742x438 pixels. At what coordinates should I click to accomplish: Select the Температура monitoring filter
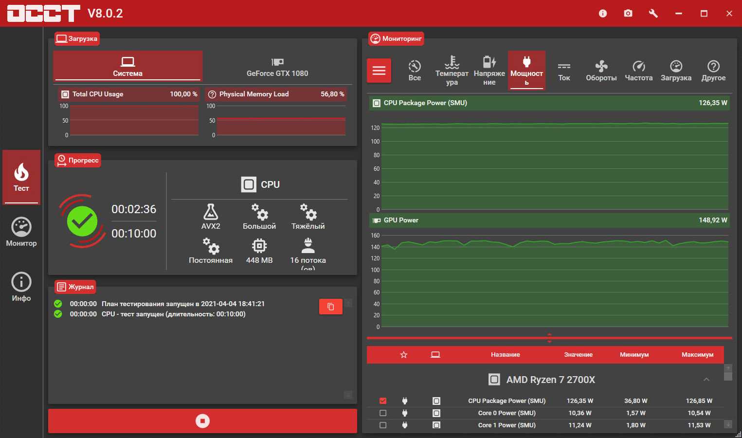point(452,71)
